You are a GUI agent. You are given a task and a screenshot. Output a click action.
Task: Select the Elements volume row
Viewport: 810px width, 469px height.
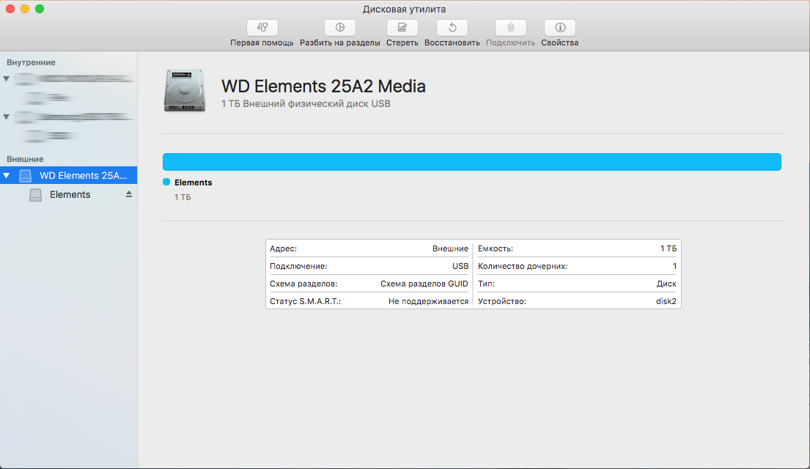click(x=68, y=195)
